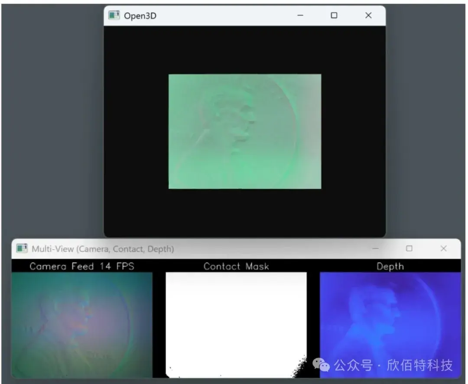The height and width of the screenshot is (384, 468).
Task: Click the Camera Feed 14 FPS header
Action: [x=82, y=267]
